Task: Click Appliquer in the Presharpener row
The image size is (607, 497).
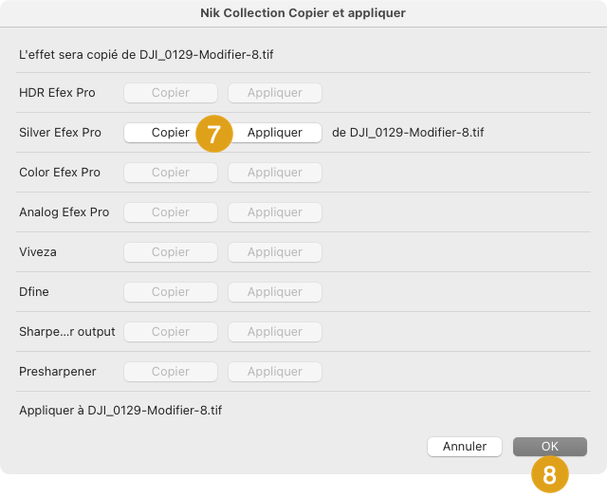Action: coord(275,372)
